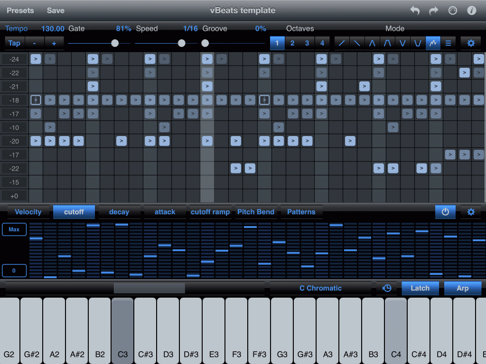
Task: Open MIDI settings connector icon
Action: [x=453, y=10]
